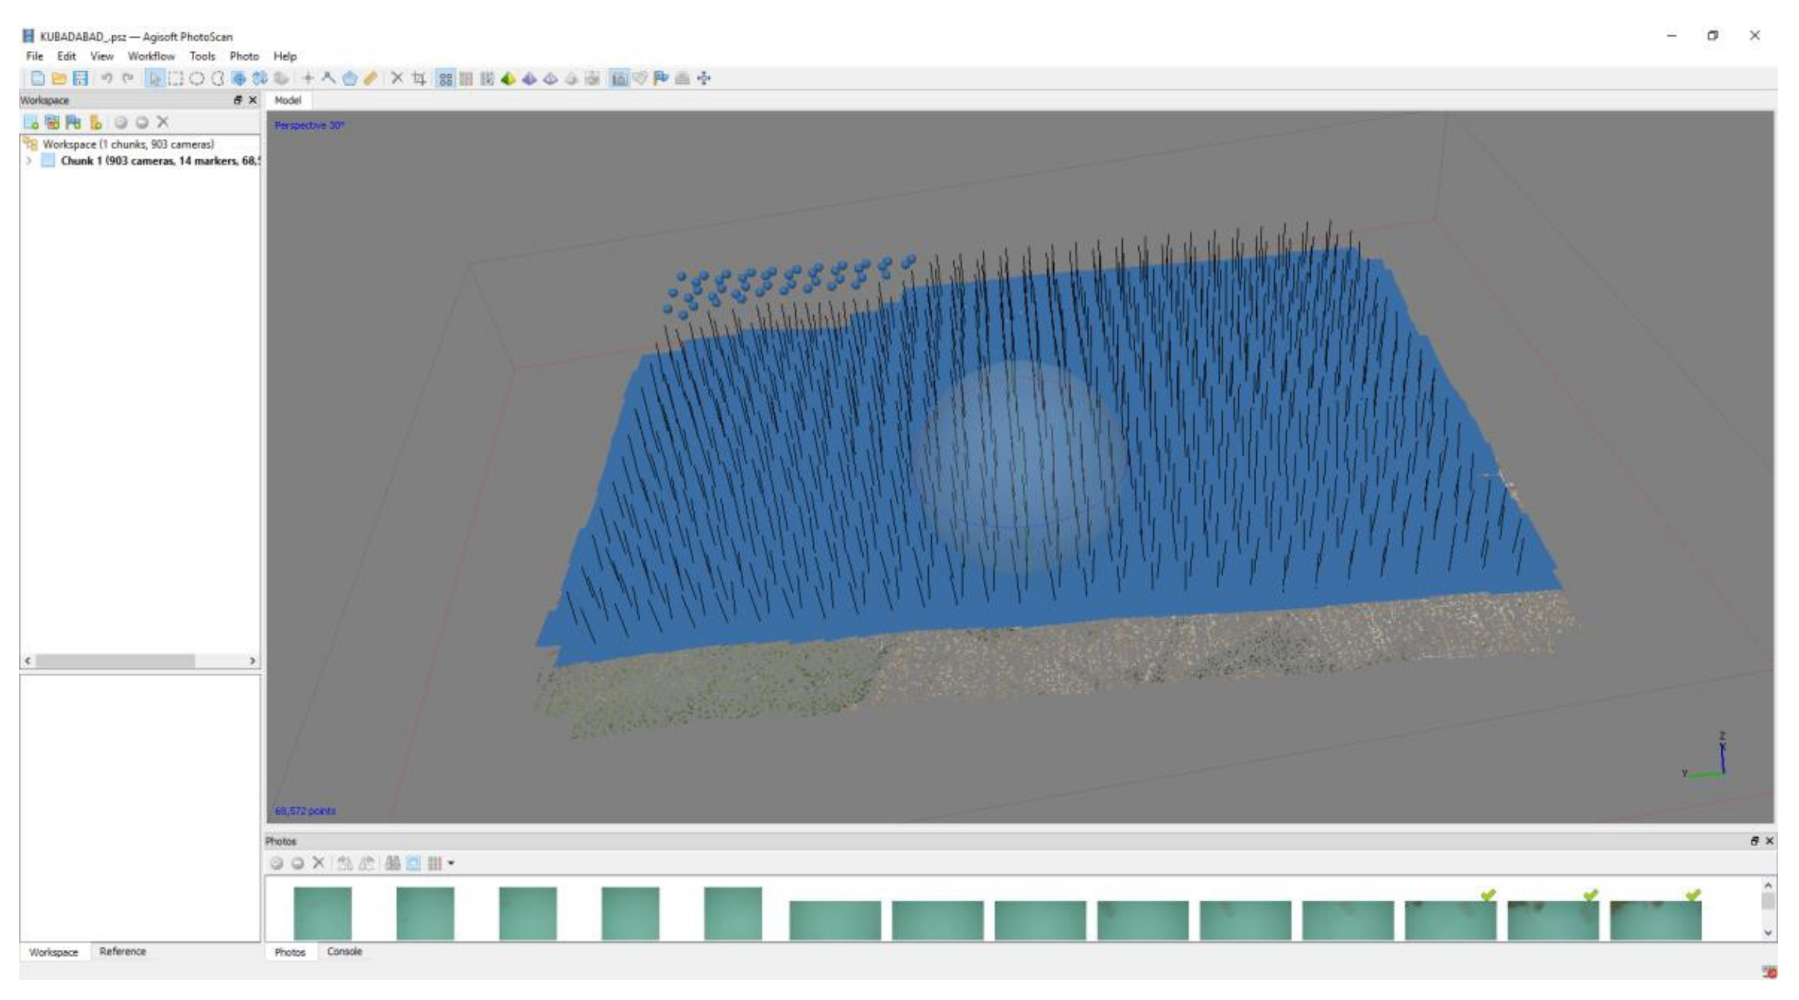Click the Reset View toolbar icon

[x=704, y=78]
